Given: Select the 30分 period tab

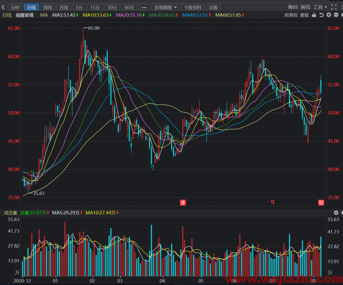Looking at the screenshot, I should click(112, 7).
